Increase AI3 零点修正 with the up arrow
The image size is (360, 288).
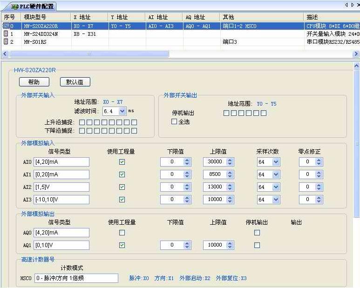point(319,197)
